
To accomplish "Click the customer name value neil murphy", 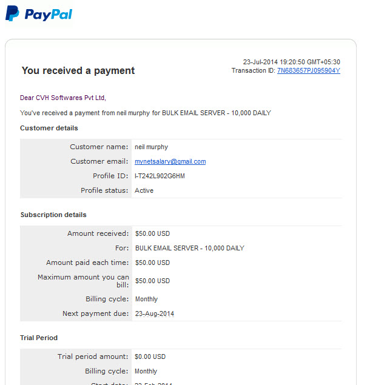I will 152,147.
